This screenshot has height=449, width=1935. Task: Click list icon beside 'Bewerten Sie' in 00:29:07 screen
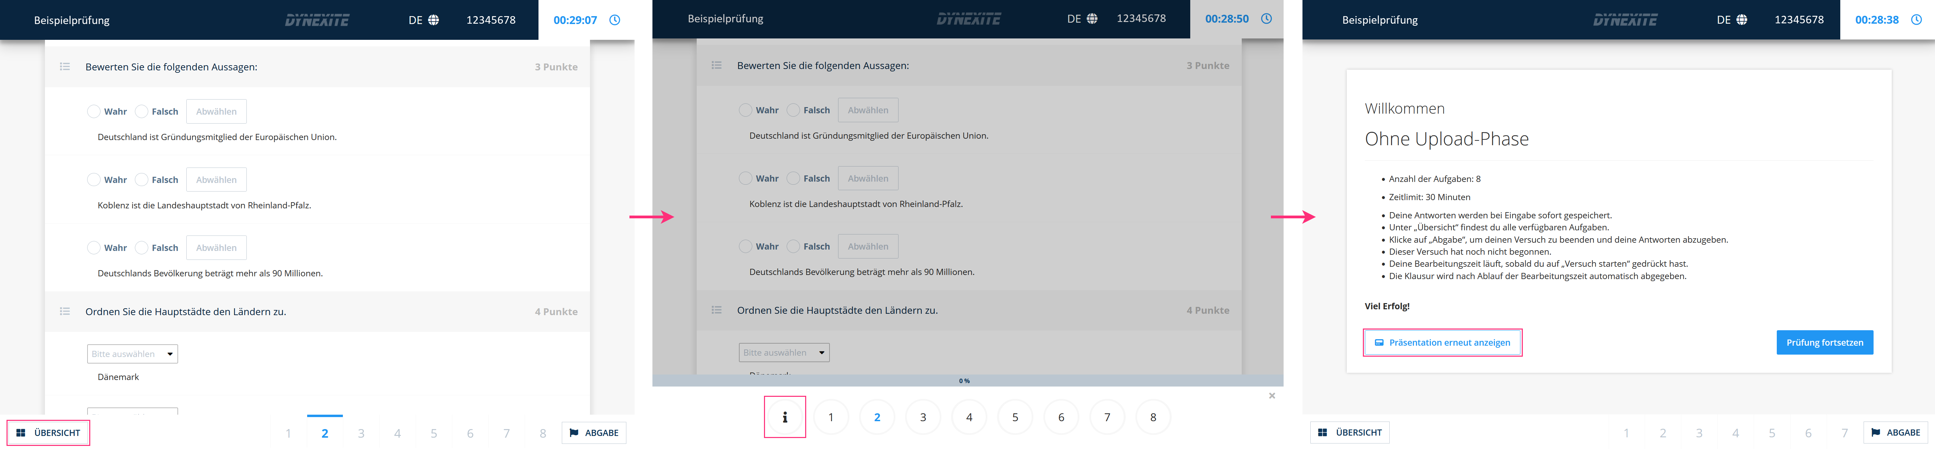[x=65, y=67]
